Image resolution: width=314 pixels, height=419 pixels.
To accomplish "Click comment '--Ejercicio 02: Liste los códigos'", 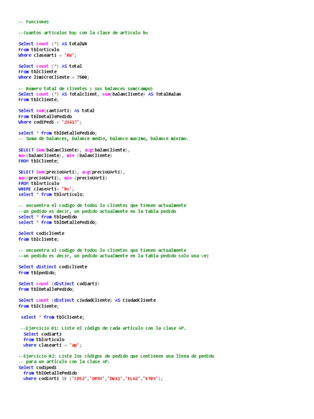I will (116, 356).
